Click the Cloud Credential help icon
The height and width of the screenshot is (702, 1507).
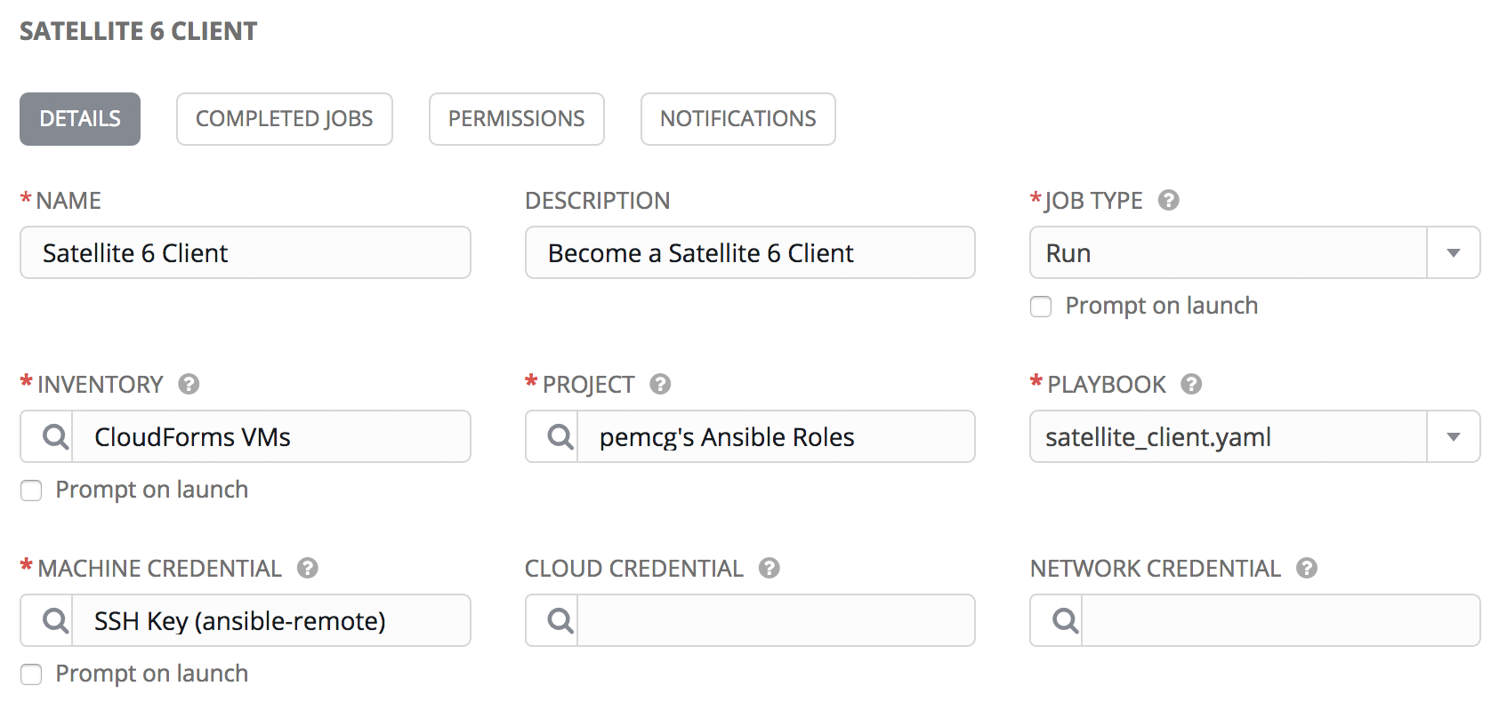click(770, 568)
